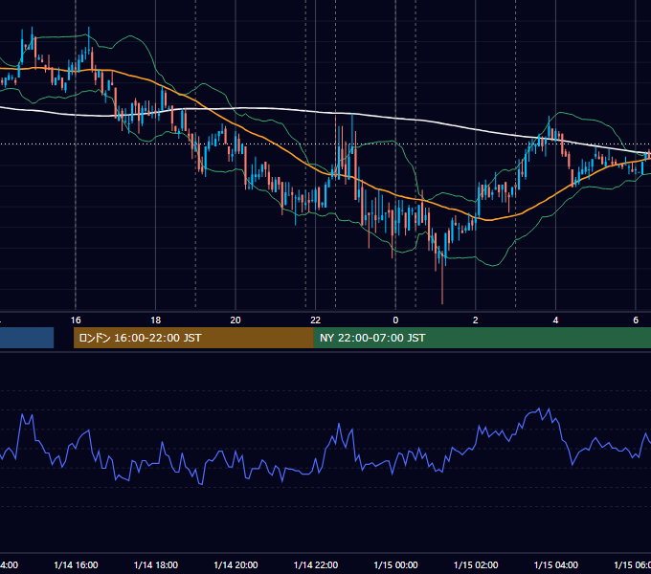Viewport: 651px width, 574px height.
Task: Click the 1/14 16:00 date label
Action: 76,564
